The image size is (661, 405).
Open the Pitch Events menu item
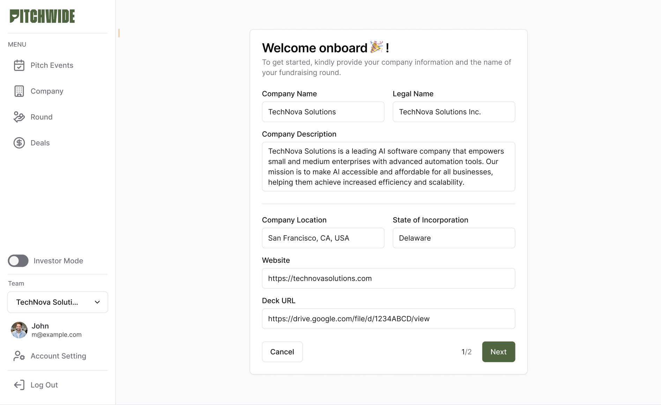pyautogui.click(x=52, y=65)
